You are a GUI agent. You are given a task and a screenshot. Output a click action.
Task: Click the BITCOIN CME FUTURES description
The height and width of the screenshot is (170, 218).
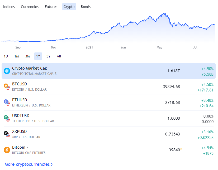[x=29, y=153]
